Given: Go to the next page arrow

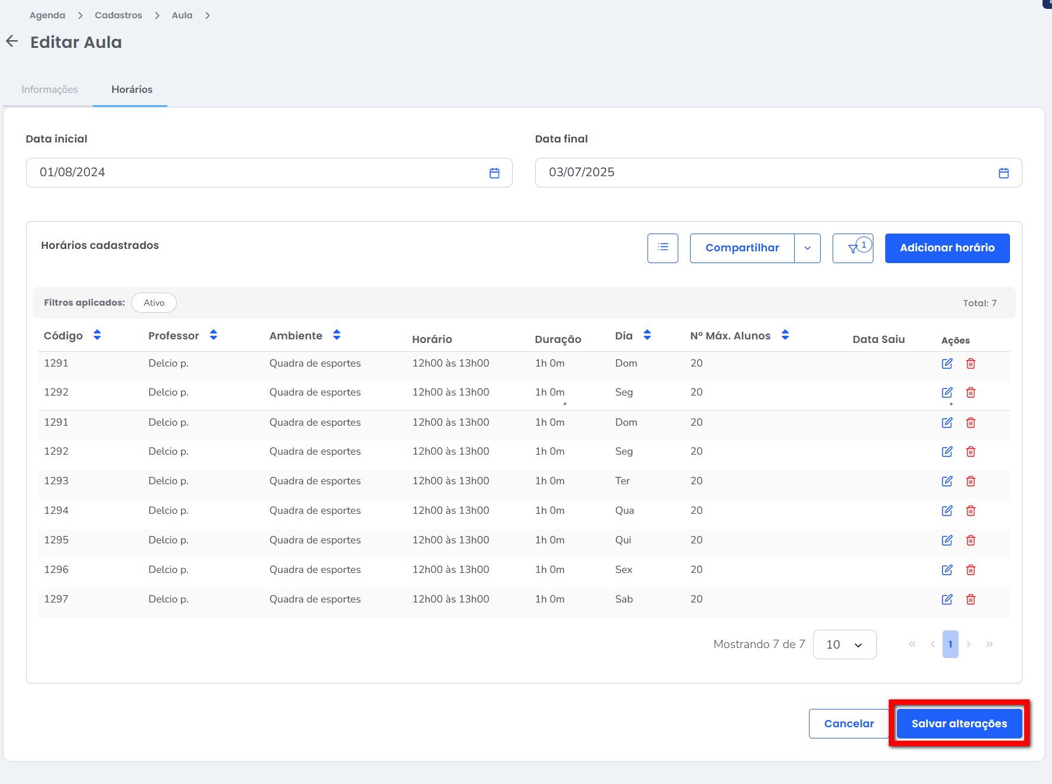Looking at the screenshot, I should click(969, 644).
